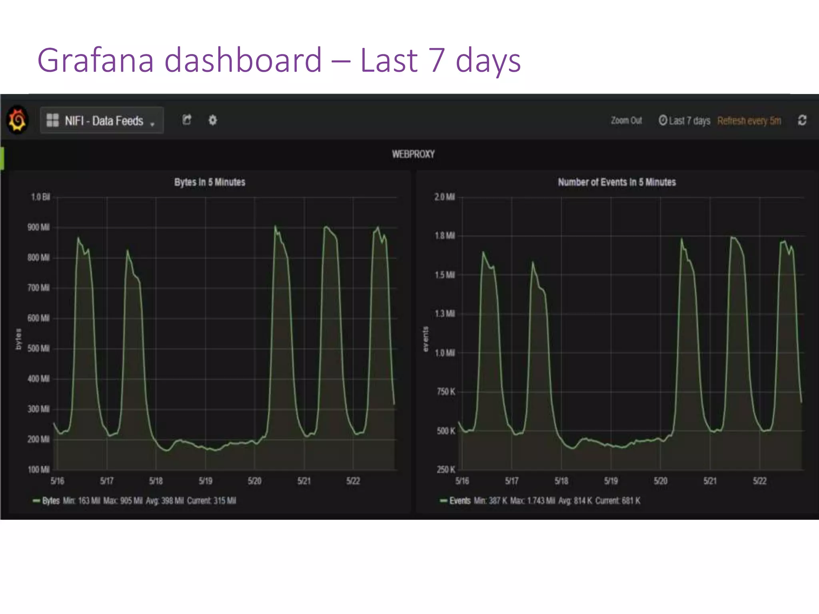Image resolution: width=819 pixels, height=614 pixels.
Task: Click Refresh every 5m setting
Action: (x=749, y=121)
